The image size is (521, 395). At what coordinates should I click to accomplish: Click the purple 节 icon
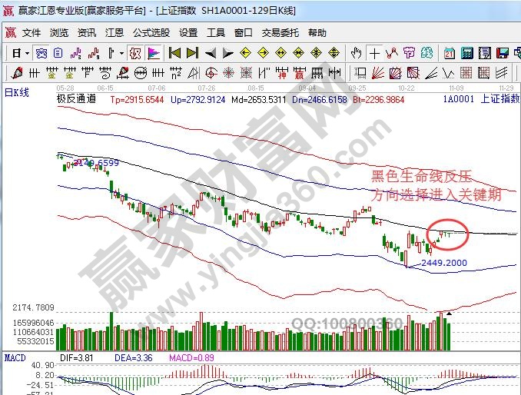410,53
